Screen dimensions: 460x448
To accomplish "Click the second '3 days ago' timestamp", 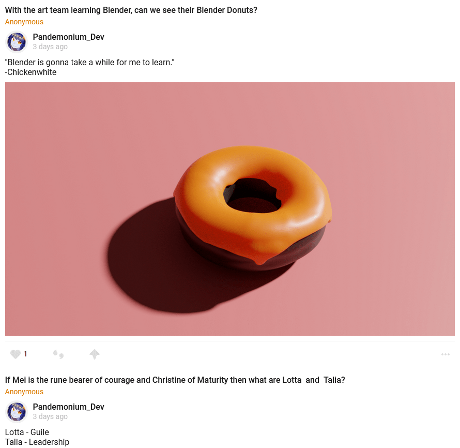I will [x=50, y=416].
